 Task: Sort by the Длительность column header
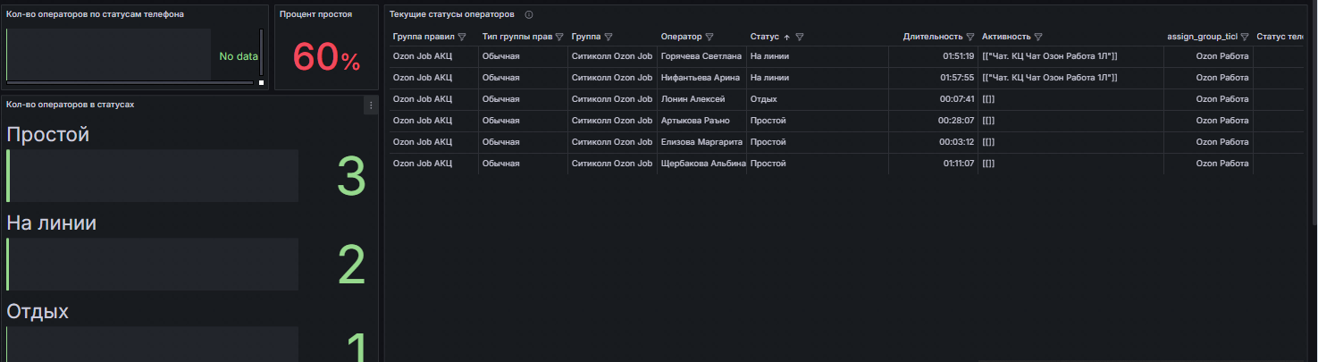coord(933,38)
